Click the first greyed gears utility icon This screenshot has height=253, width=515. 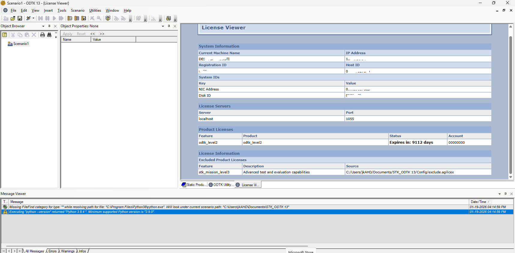[117, 18]
